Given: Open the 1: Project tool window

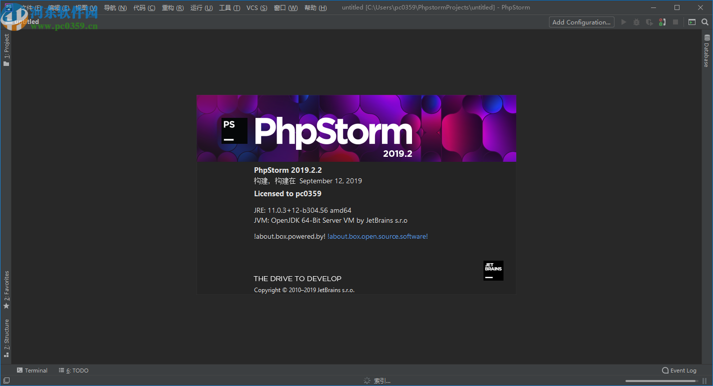Looking at the screenshot, I should click(6, 50).
